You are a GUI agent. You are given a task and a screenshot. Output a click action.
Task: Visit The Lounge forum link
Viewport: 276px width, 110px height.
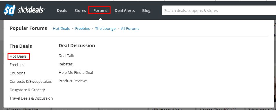click(105, 28)
